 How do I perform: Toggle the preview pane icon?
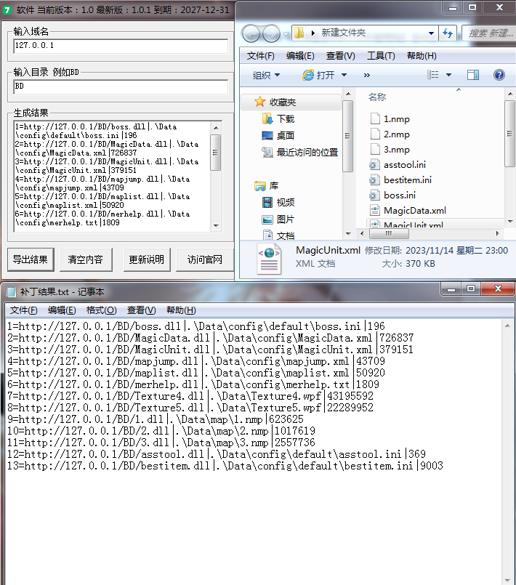pos(473,75)
